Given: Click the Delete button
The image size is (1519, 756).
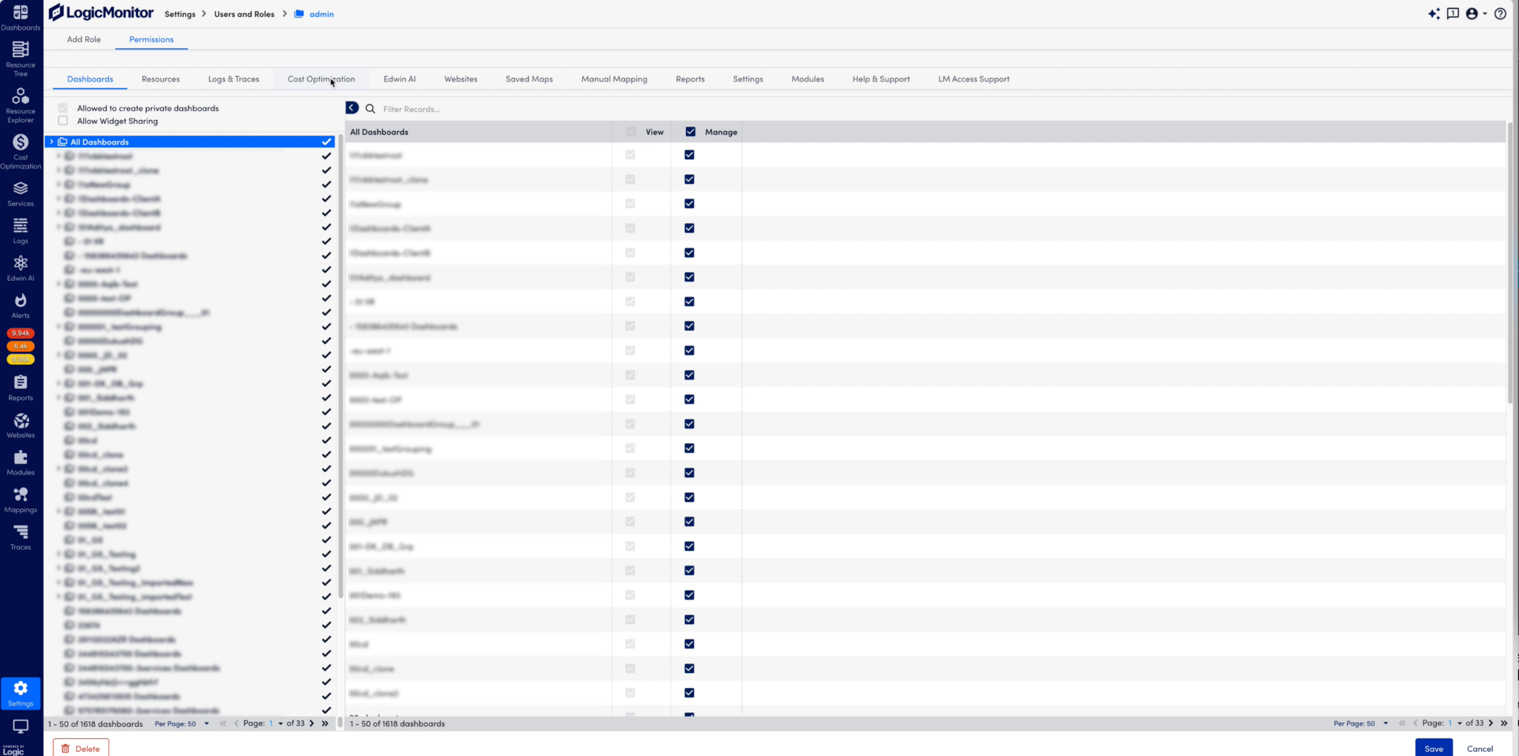Looking at the screenshot, I should pos(81,748).
